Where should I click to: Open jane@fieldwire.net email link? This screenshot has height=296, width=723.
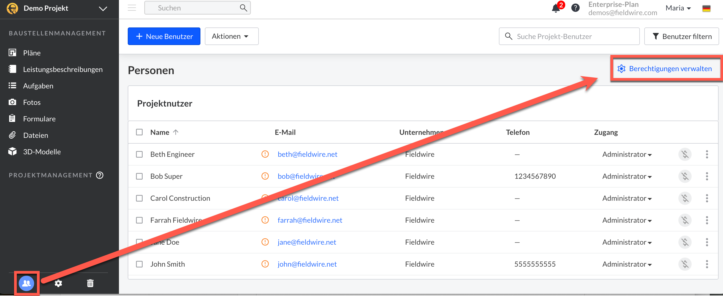(x=307, y=242)
